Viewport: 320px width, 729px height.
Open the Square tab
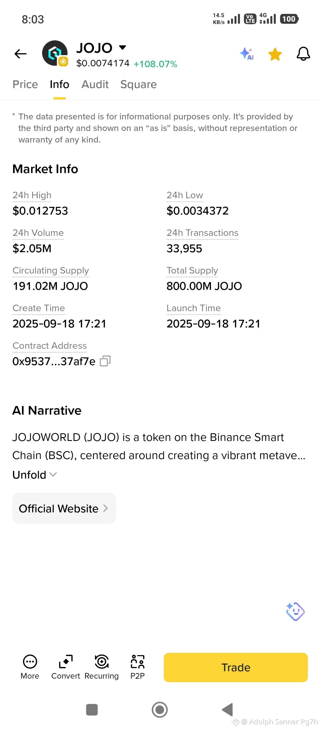point(138,84)
